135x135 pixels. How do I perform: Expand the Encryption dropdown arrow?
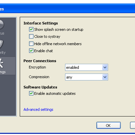coord(105,67)
